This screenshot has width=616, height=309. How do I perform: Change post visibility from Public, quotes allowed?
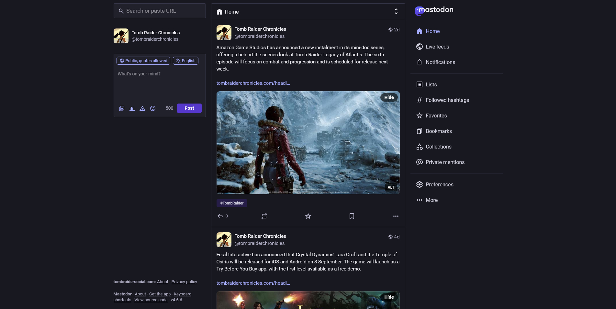143,61
